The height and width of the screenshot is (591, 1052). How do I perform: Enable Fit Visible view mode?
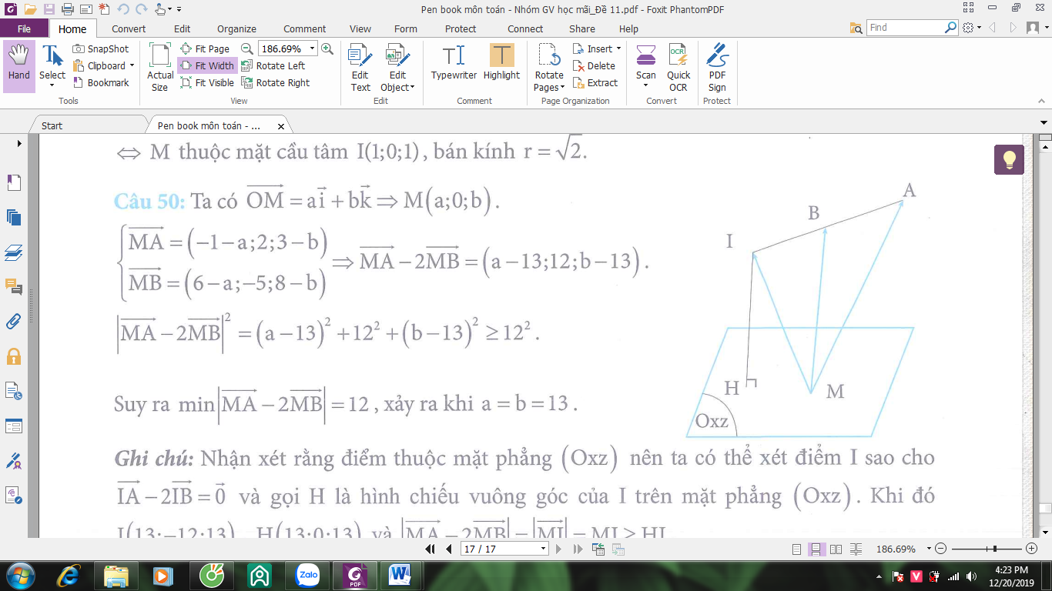[207, 82]
